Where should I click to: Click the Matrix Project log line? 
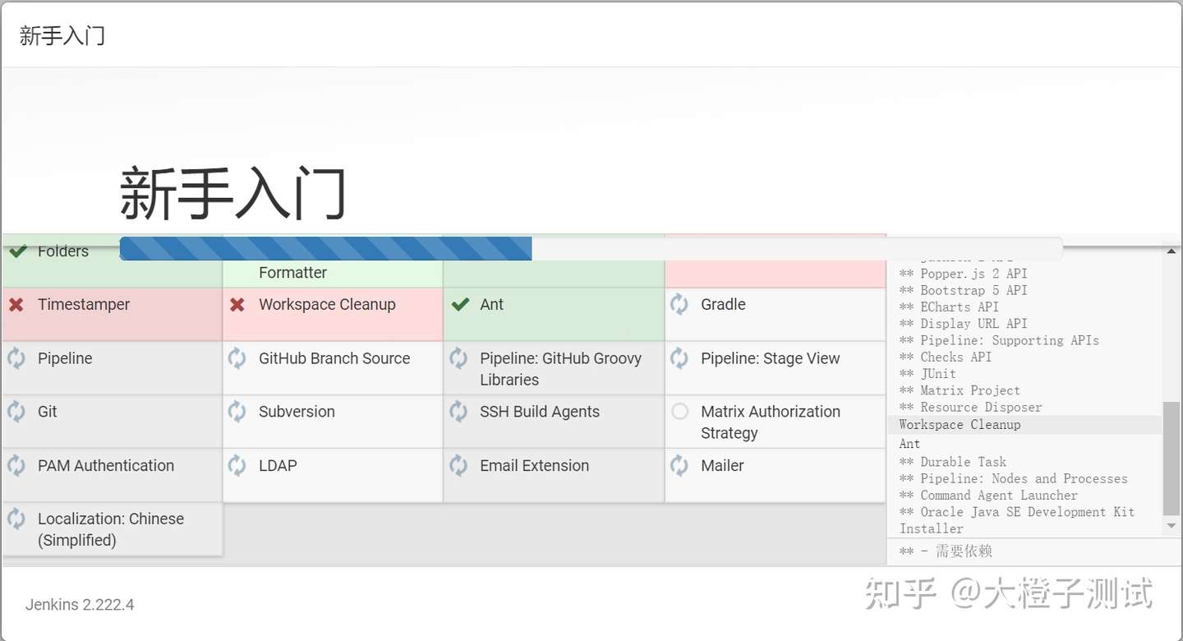click(960, 390)
